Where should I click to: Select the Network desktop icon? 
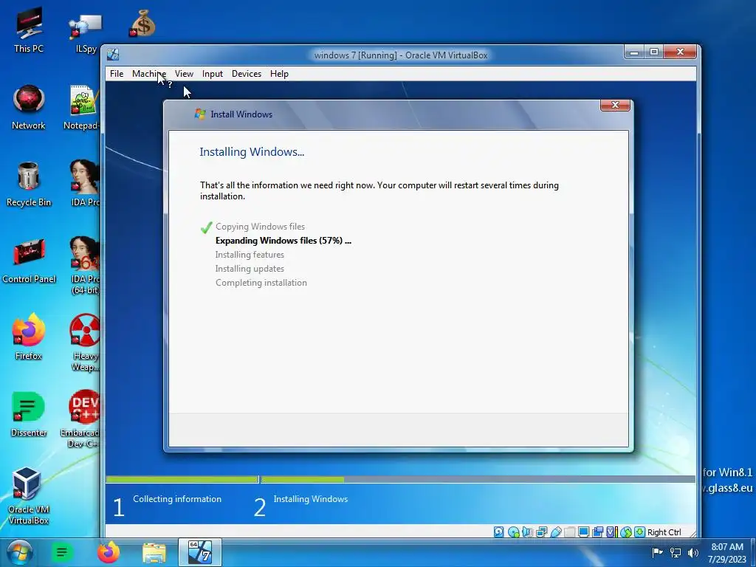(x=29, y=107)
